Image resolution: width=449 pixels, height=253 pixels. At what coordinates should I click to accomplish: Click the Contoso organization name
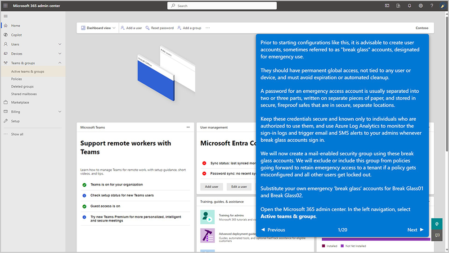point(422,28)
